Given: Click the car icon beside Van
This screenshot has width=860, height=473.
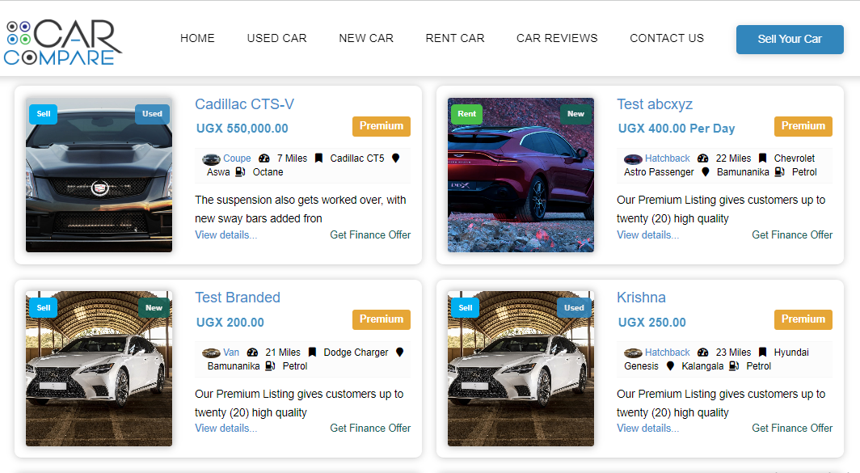Looking at the screenshot, I should 211,353.
